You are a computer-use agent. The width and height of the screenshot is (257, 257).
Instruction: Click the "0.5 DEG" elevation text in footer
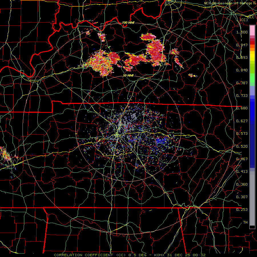click(138, 255)
